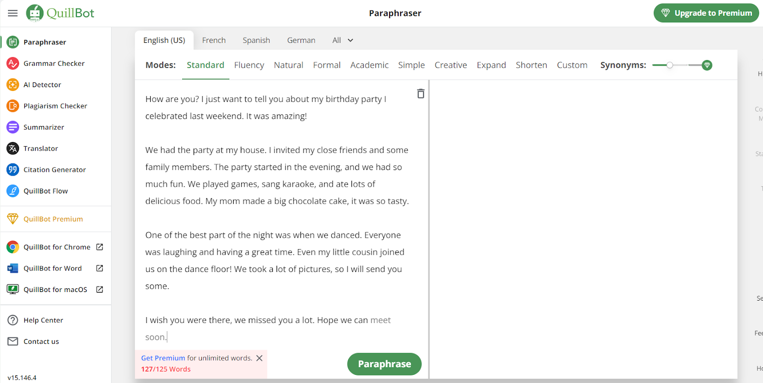763x383 pixels.
Task: Dismiss the Get Premium word limit notice
Action: pyautogui.click(x=259, y=358)
